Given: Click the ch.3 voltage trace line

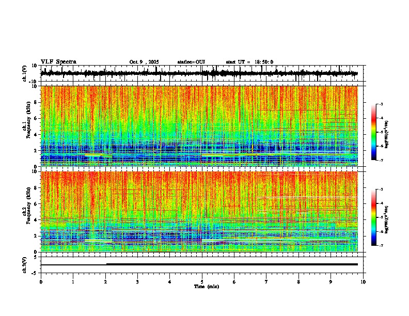Looking at the screenshot, I should pyautogui.click(x=199, y=264).
